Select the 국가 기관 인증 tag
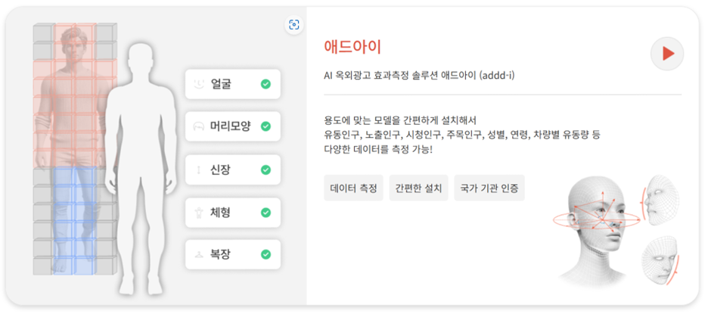711x317 pixels. tap(489, 188)
